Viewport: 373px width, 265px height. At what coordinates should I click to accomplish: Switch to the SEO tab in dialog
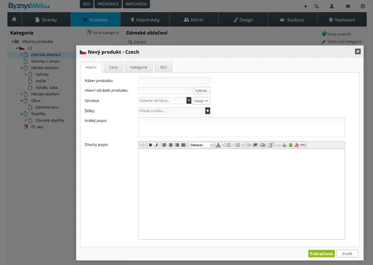point(163,67)
